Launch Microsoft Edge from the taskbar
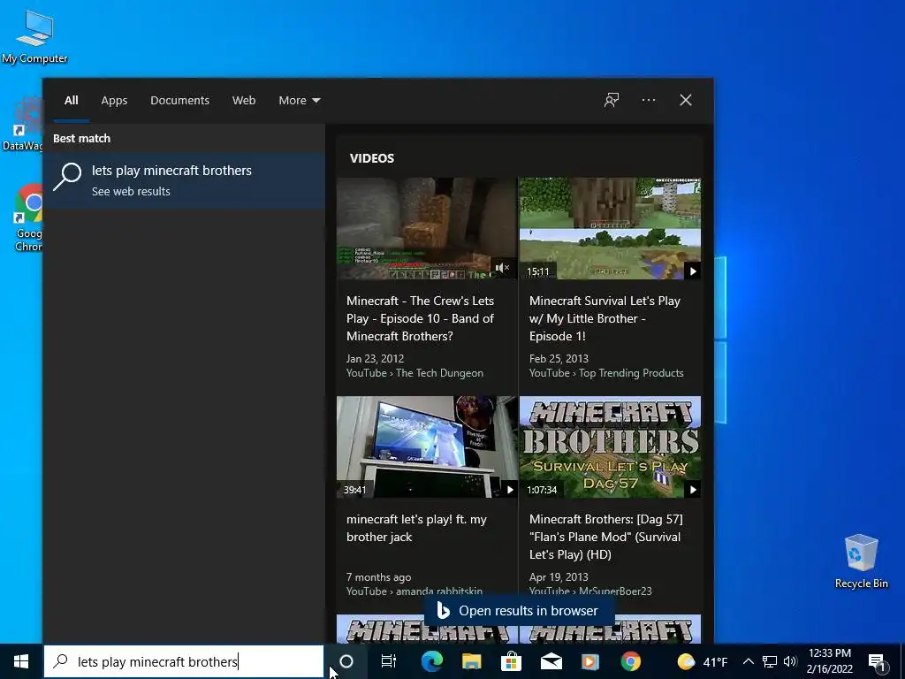The width and height of the screenshot is (905, 679). 431,661
